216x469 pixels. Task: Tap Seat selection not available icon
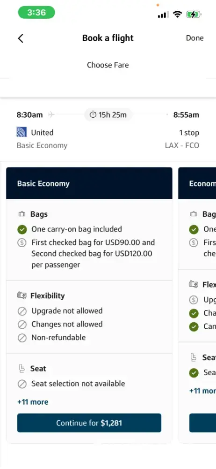point(22,384)
